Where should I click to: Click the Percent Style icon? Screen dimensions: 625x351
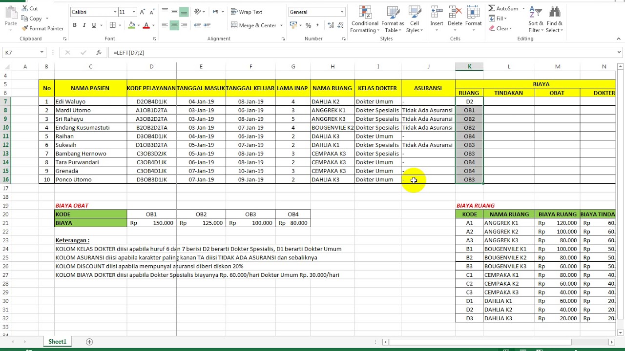click(308, 25)
